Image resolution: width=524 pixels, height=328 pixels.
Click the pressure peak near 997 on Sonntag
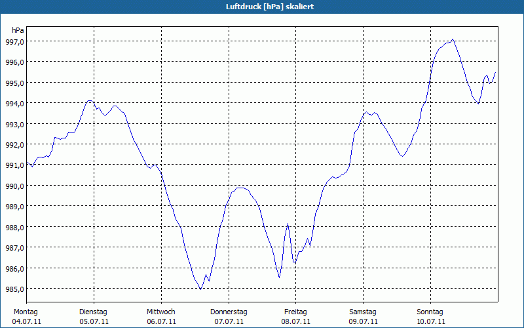pos(453,39)
